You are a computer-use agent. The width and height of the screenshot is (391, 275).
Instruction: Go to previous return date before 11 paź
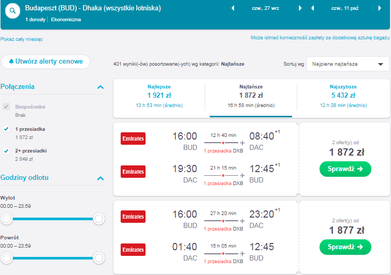click(x=312, y=8)
